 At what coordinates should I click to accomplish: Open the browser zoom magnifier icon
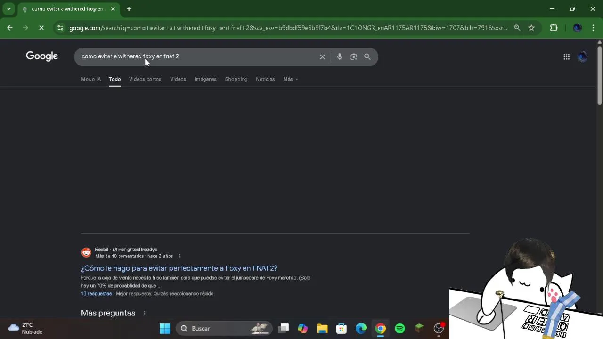pyautogui.click(x=517, y=28)
